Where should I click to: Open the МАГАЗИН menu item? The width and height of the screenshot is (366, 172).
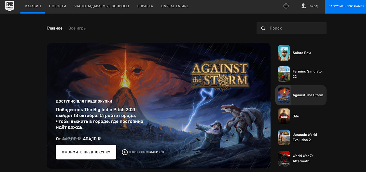[x=33, y=6]
